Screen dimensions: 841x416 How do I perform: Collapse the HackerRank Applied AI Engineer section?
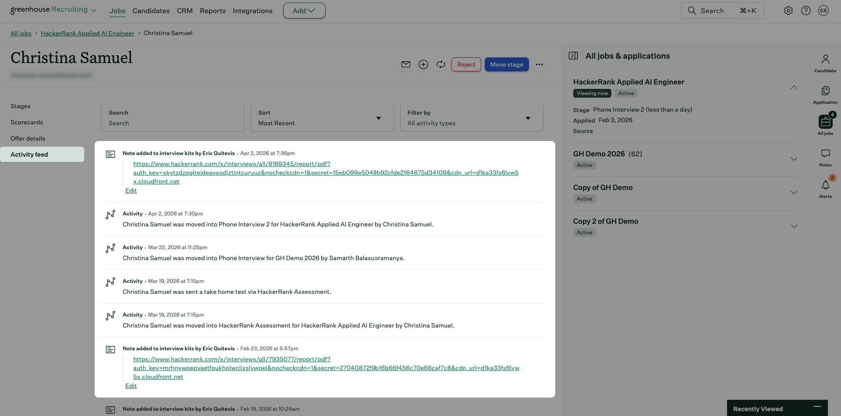tap(794, 88)
